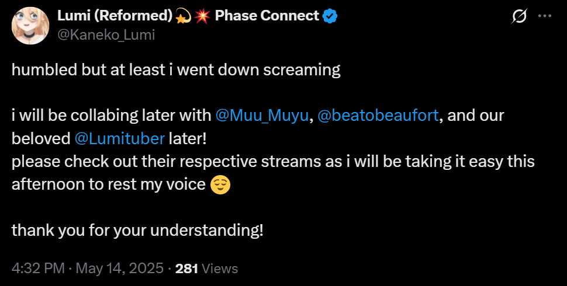Click Lumi's profile avatar picture

[29, 26]
